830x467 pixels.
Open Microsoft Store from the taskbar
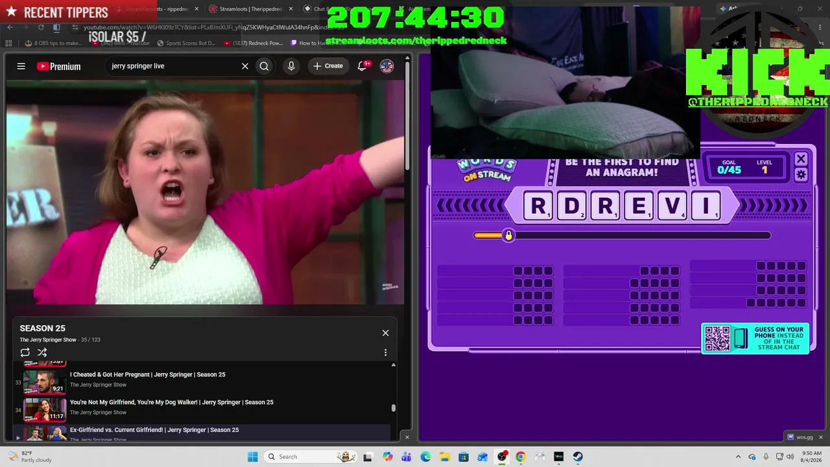464,457
